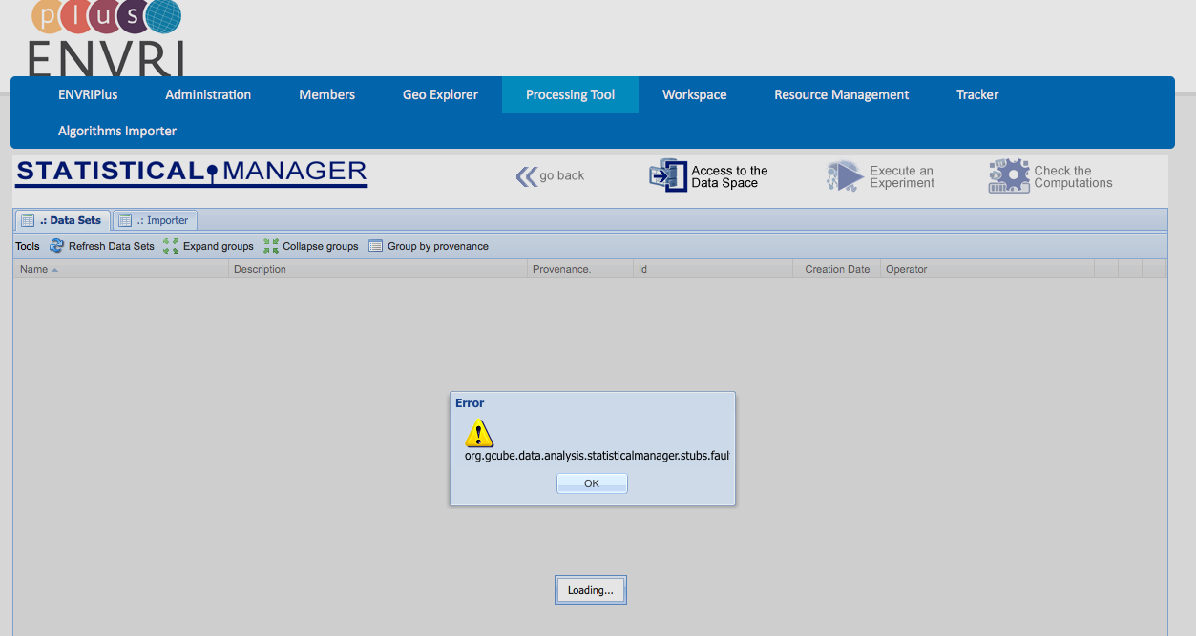Switch to the Importer tab

click(x=156, y=220)
